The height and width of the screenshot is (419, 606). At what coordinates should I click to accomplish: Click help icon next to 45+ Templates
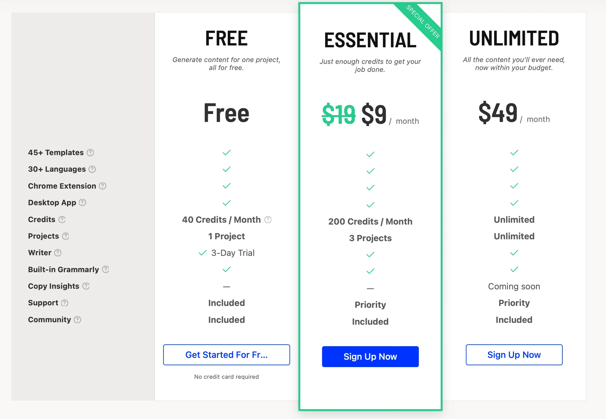coord(90,153)
